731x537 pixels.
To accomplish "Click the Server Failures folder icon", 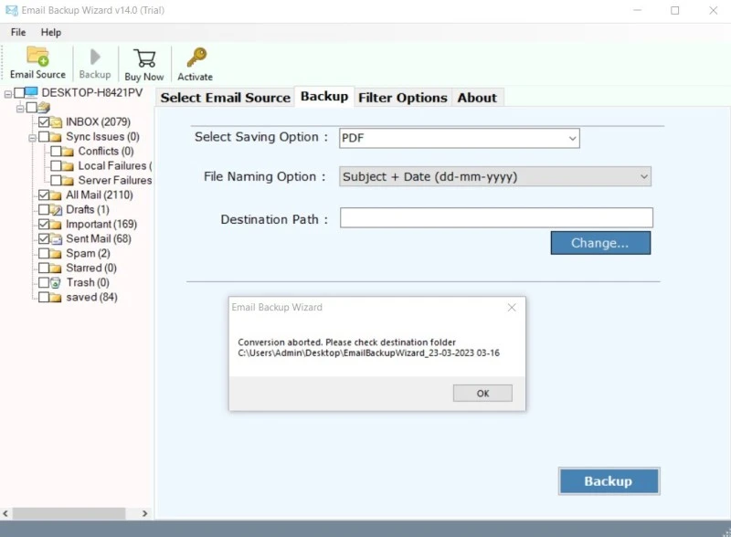I will click(68, 181).
